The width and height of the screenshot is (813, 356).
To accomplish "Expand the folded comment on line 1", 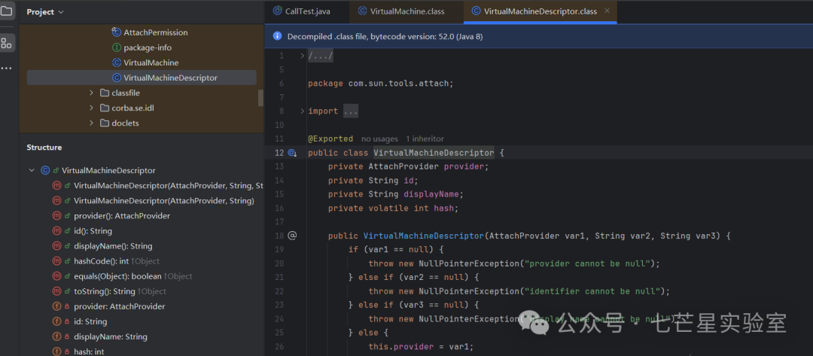I will pyautogui.click(x=303, y=56).
